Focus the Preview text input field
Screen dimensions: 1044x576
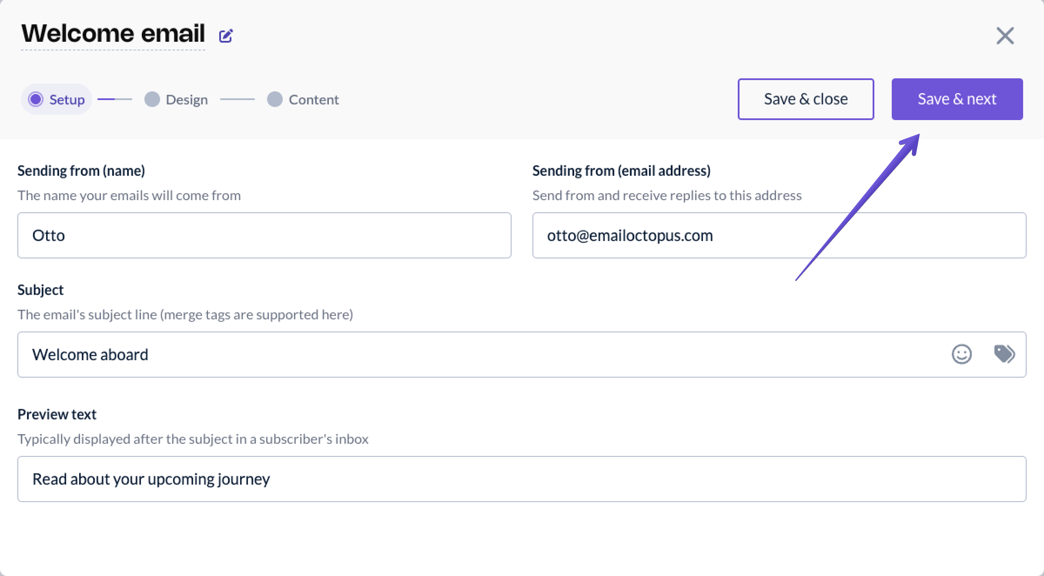(522, 479)
